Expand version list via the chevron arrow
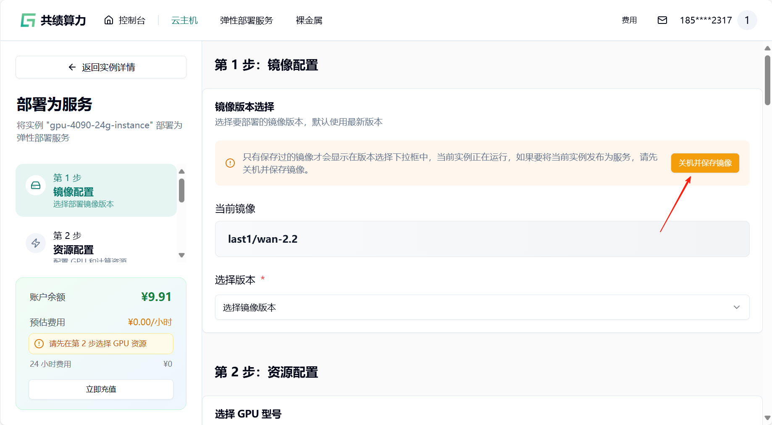 click(x=736, y=307)
